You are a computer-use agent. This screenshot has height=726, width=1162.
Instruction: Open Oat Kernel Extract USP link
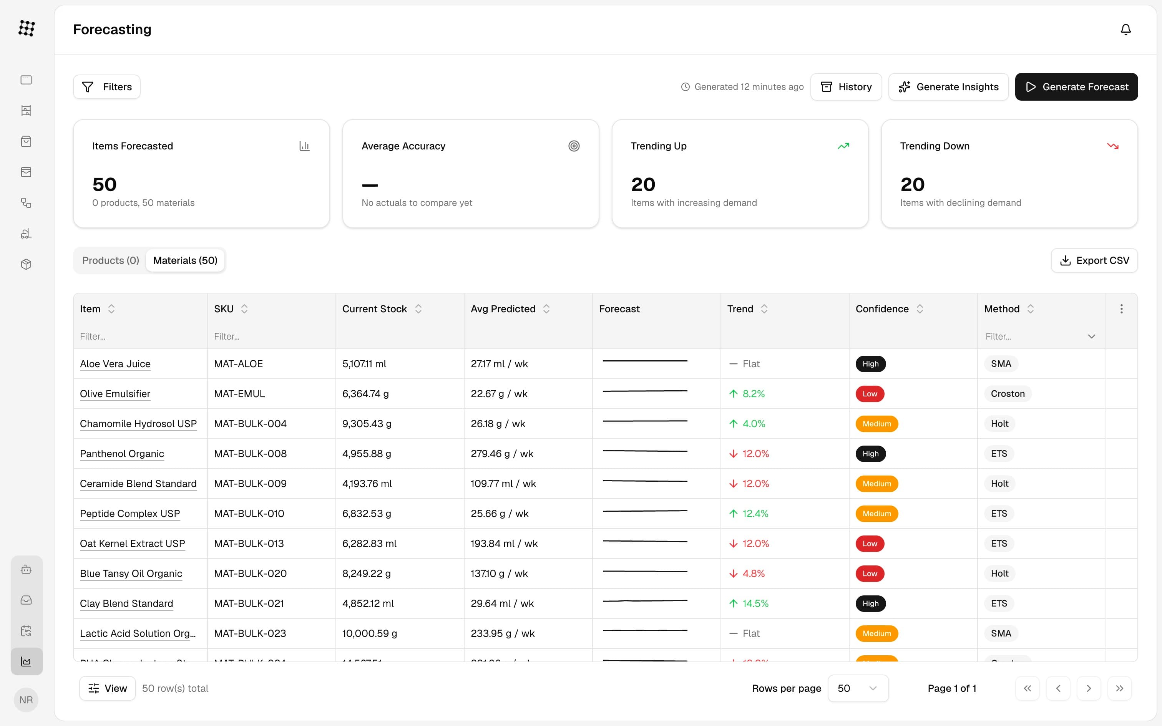(133, 544)
